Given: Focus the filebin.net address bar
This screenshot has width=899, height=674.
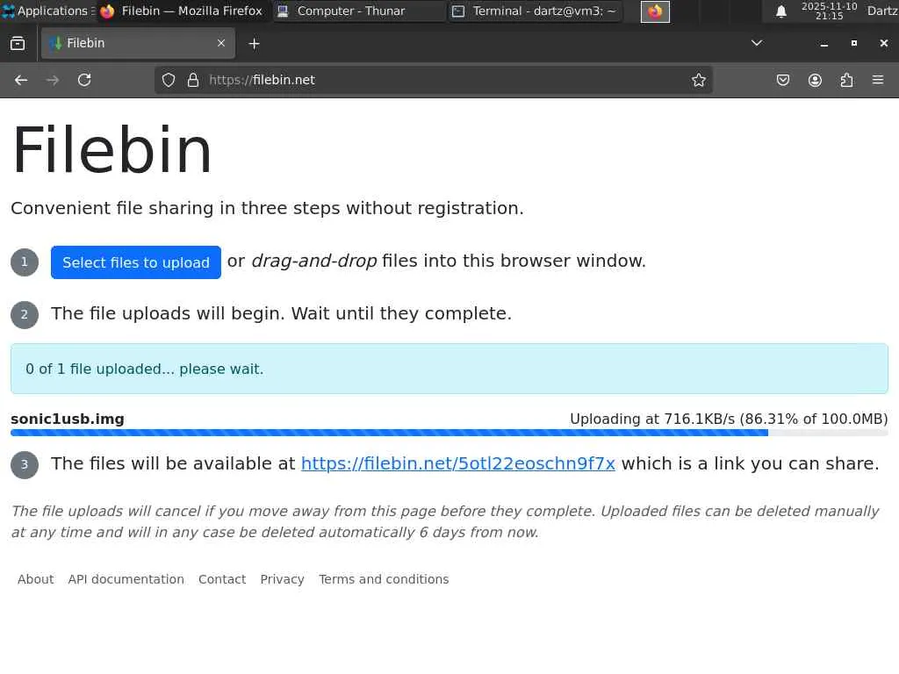Looking at the screenshot, I should coord(434,80).
